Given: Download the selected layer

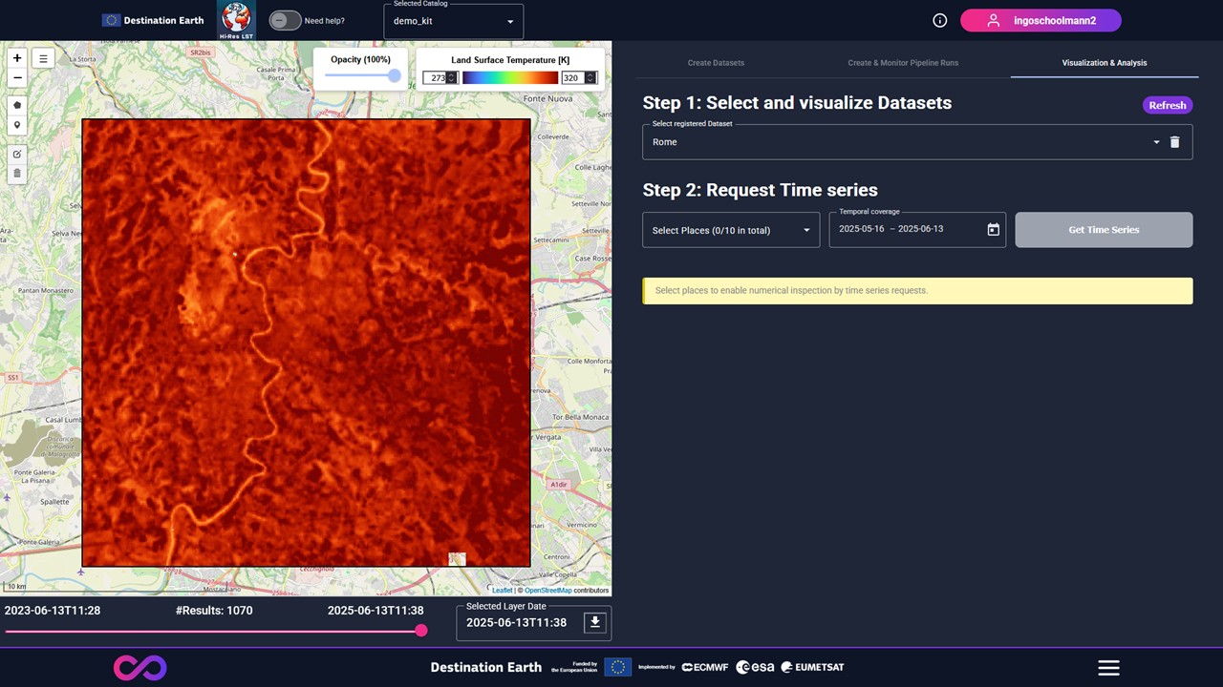Looking at the screenshot, I should (x=594, y=622).
